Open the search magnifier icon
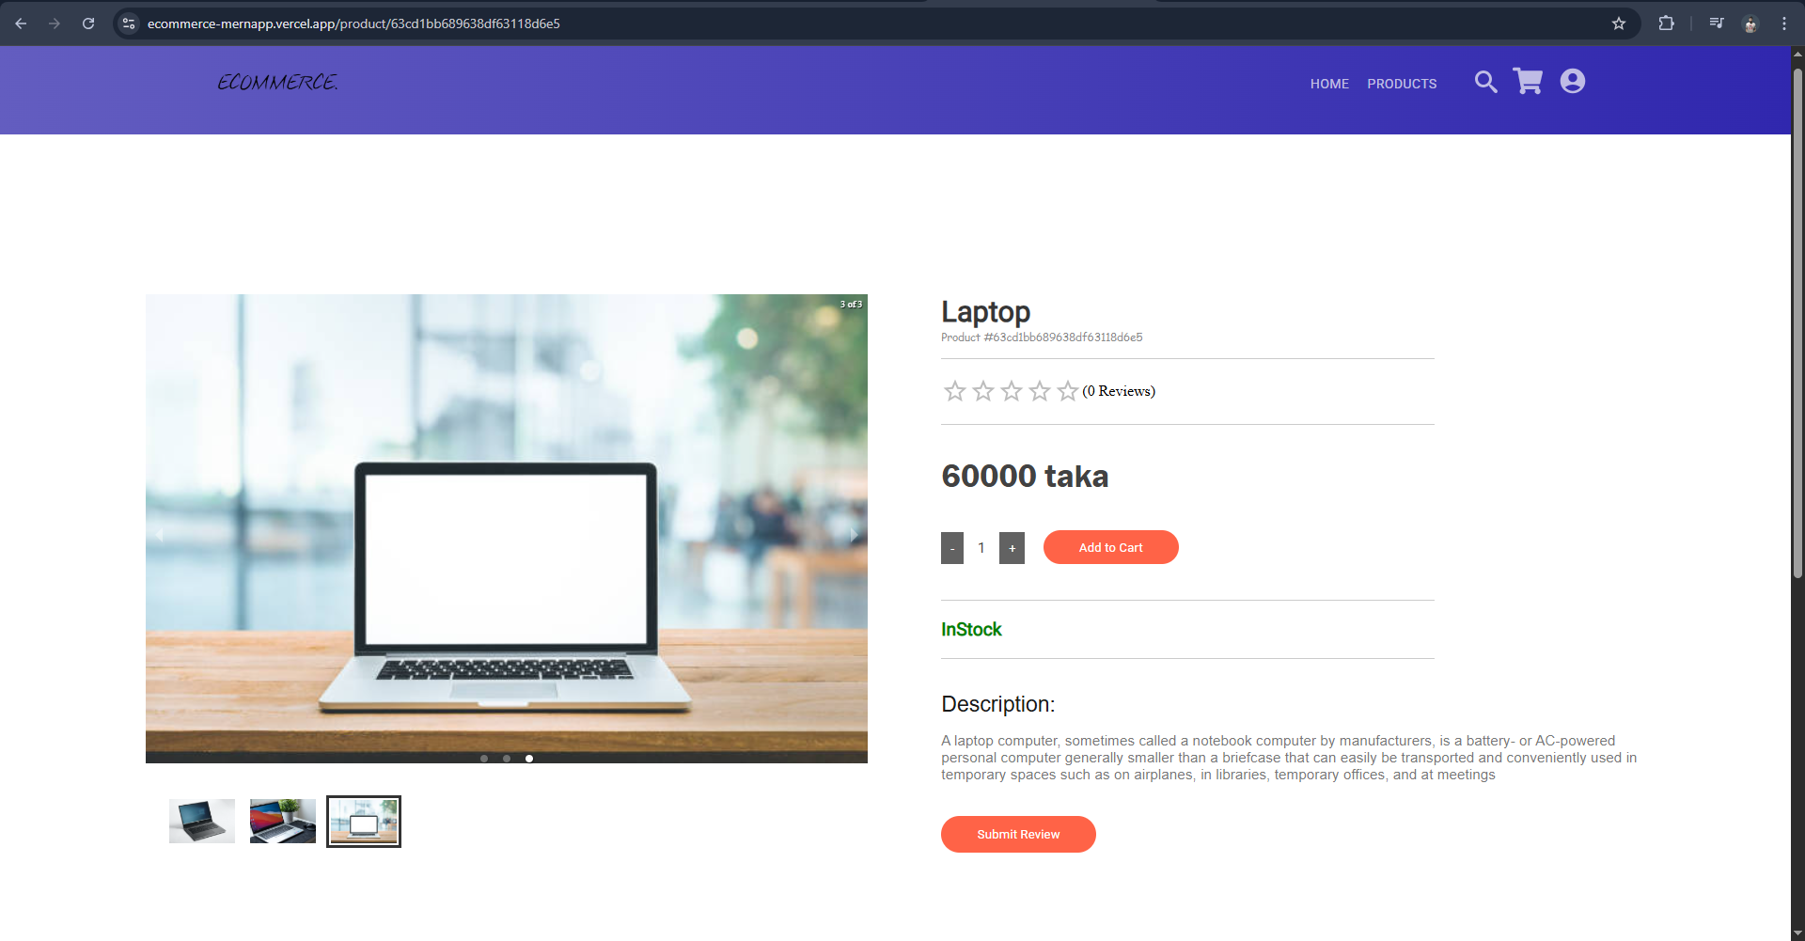This screenshot has height=941, width=1805. click(x=1485, y=83)
